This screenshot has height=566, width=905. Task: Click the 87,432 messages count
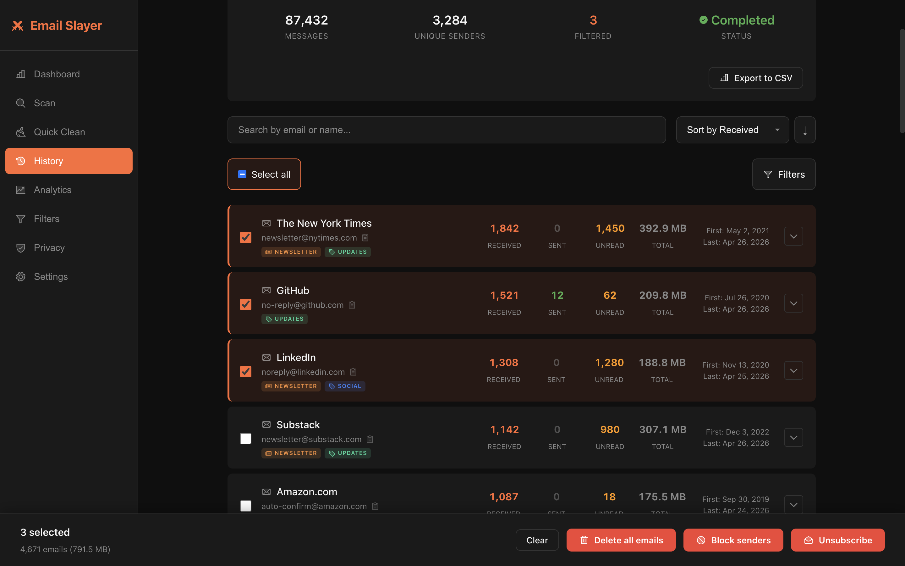tap(307, 20)
